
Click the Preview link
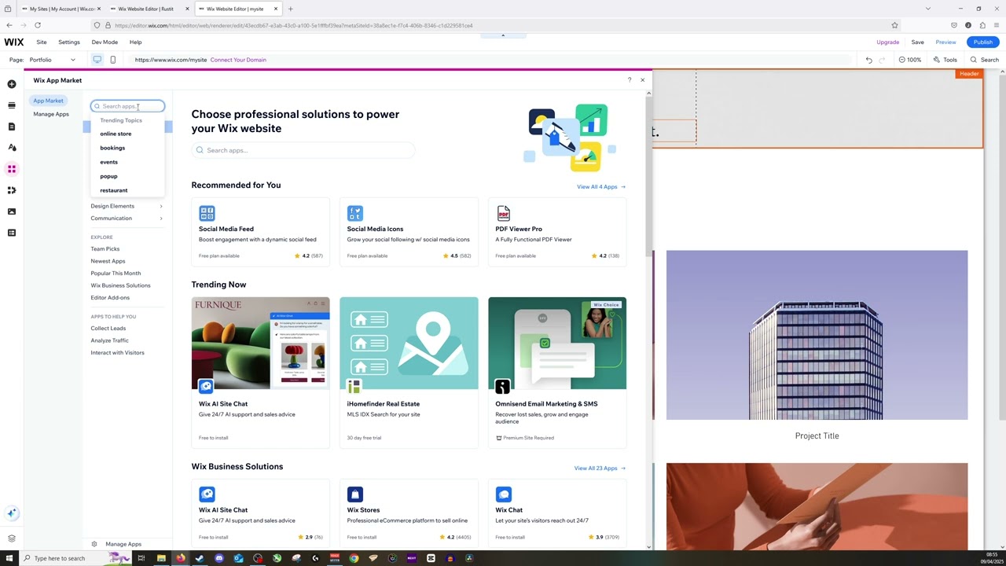[x=945, y=42]
